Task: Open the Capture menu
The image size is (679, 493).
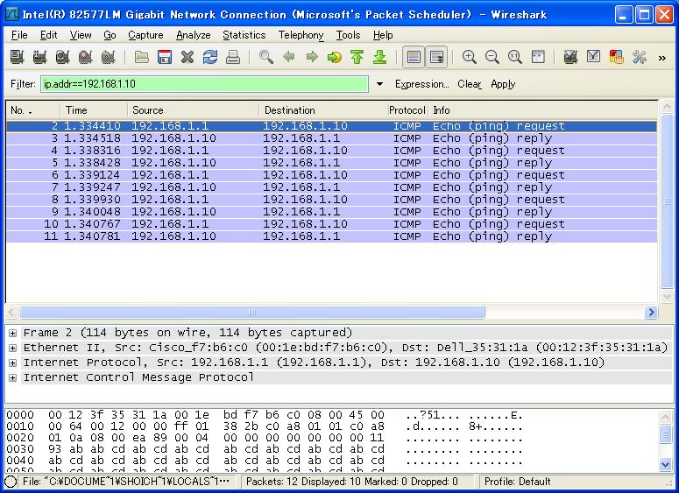Action: (x=145, y=35)
